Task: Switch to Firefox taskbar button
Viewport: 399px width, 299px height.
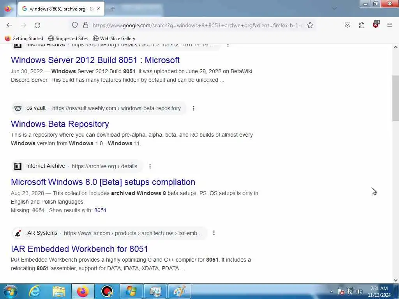Action: coord(83,291)
